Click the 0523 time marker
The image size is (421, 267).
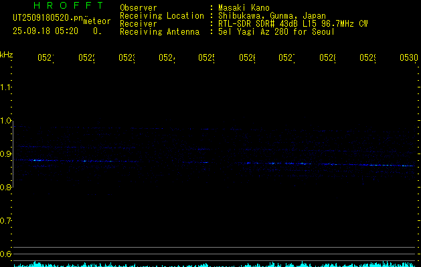click(127, 57)
